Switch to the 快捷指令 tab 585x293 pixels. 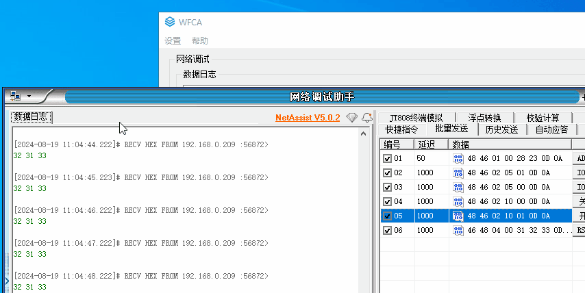pyautogui.click(x=401, y=129)
